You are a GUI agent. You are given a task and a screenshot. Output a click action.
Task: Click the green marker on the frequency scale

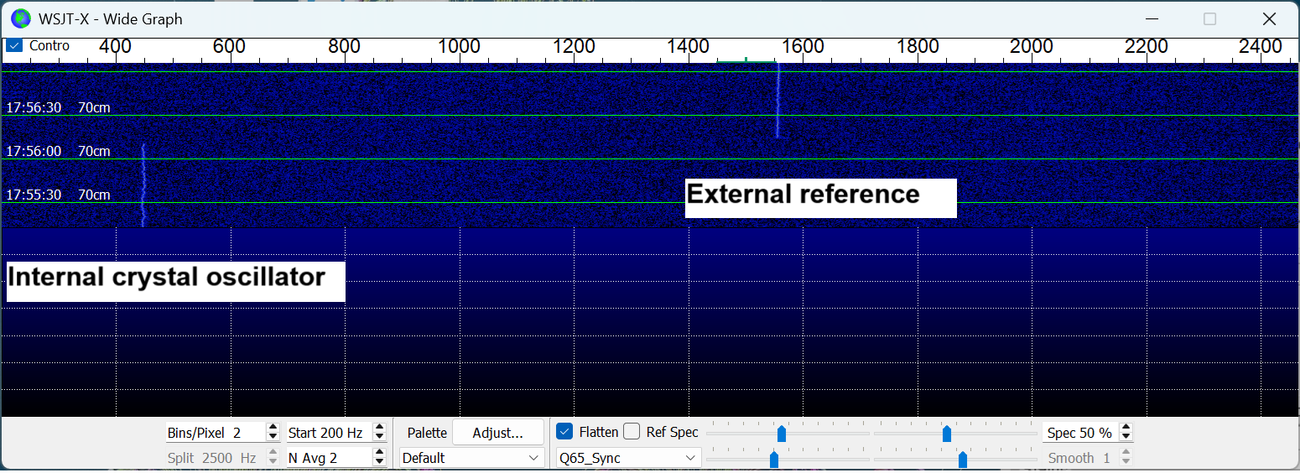click(x=746, y=60)
